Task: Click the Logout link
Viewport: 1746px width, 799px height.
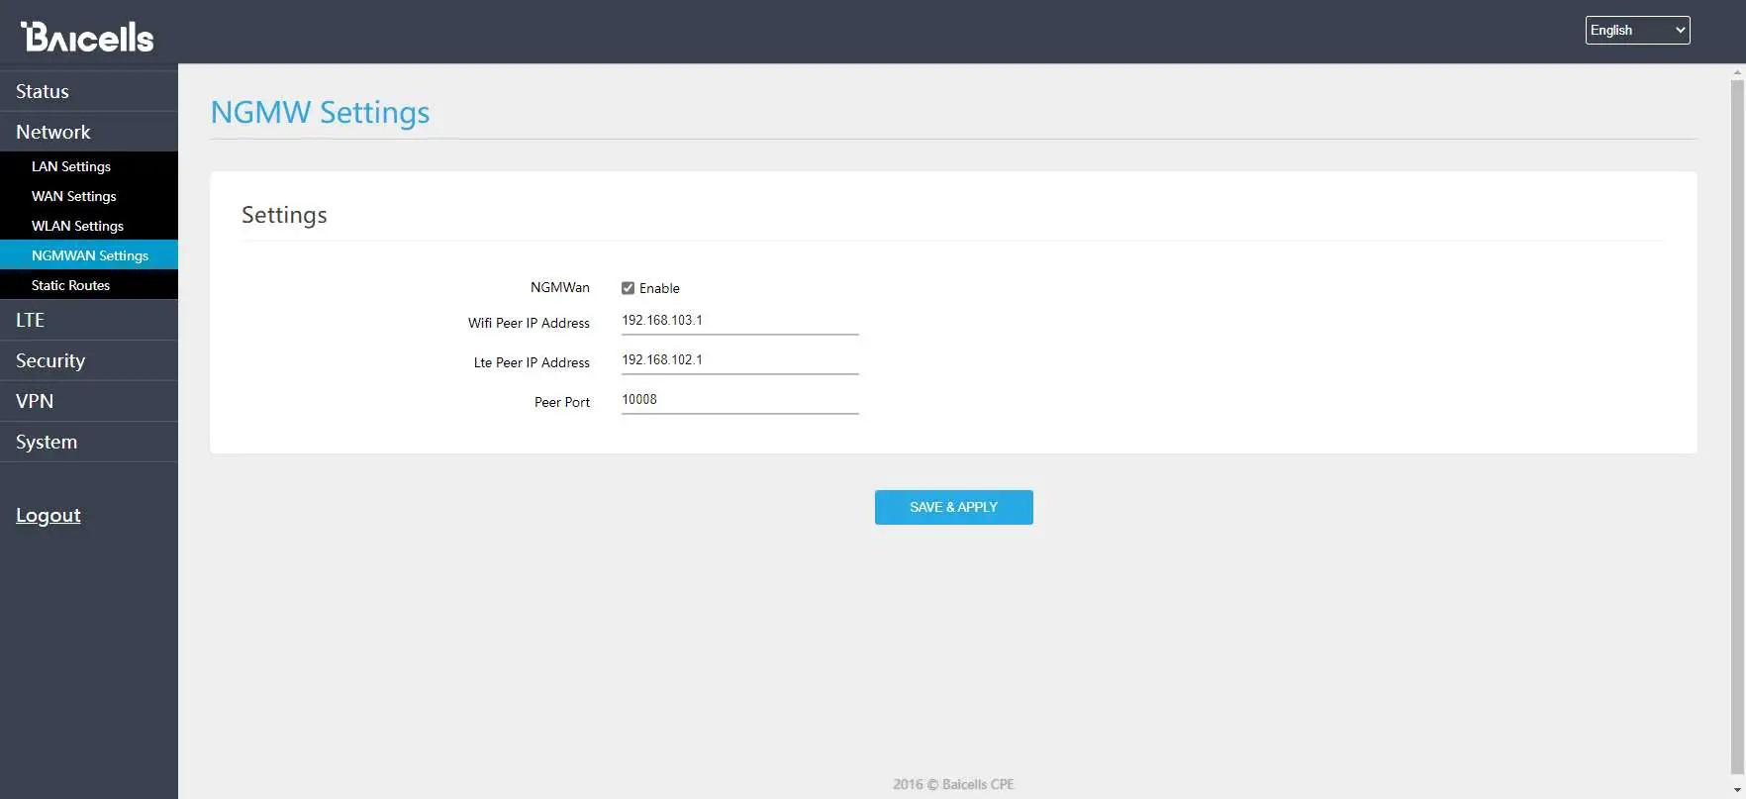Action: (48, 515)
